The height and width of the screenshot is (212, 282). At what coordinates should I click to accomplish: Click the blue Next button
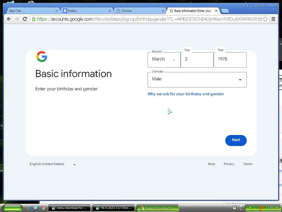coord(236,140)
